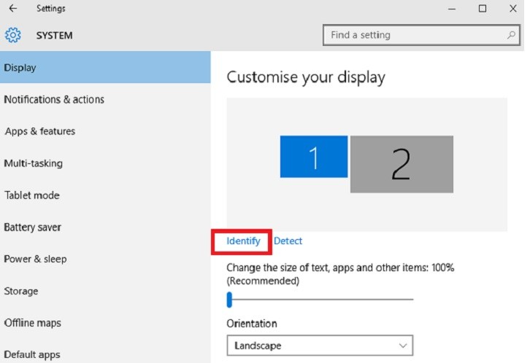This screenshot has height=363, width=530.
Task: Open Multi-tasking settings
Action: tap(105, 163)
